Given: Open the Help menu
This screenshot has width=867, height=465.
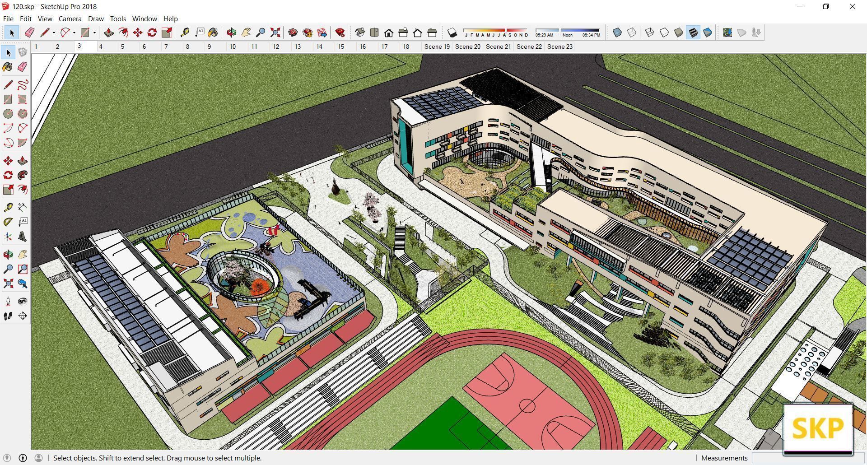Looking at the screenshot, I should tap(170, 19).
